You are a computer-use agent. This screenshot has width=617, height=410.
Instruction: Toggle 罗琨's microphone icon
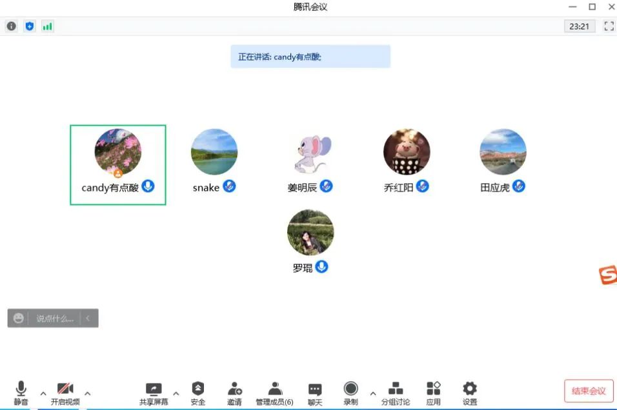coord(321,266)
